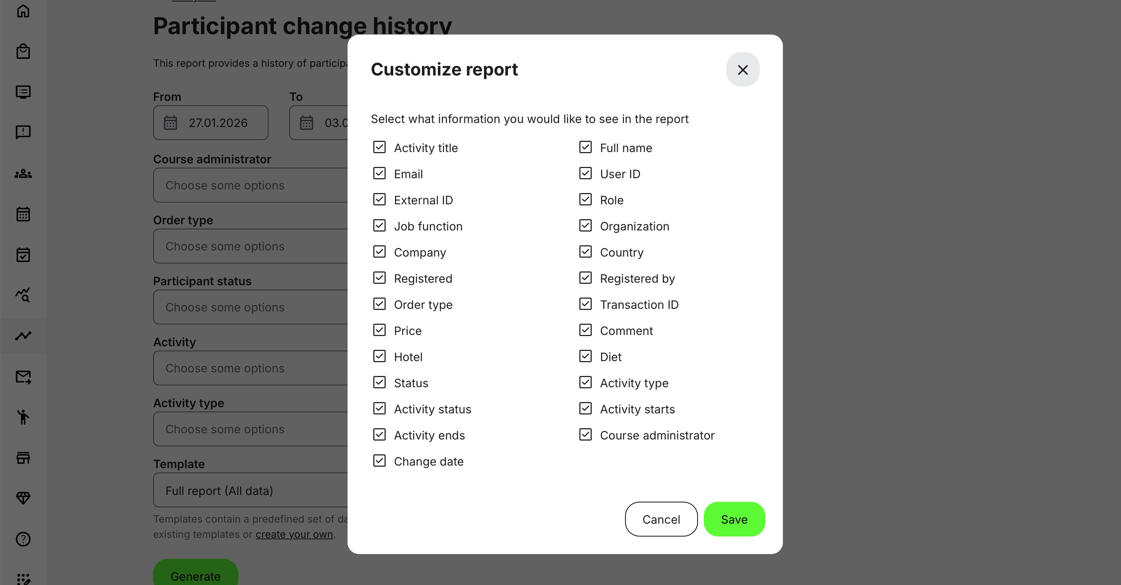1121x585 pixels.
Task: Open the participants group icon
Action: coord(23,174)
